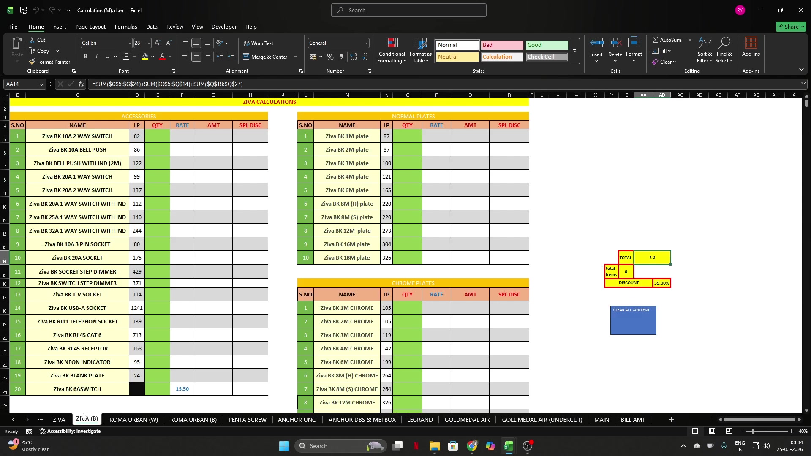Image resolution: width=811 pixels, height=456 pixels.
Task: Open the Clear dropdown
Action: tap(664, 62)
